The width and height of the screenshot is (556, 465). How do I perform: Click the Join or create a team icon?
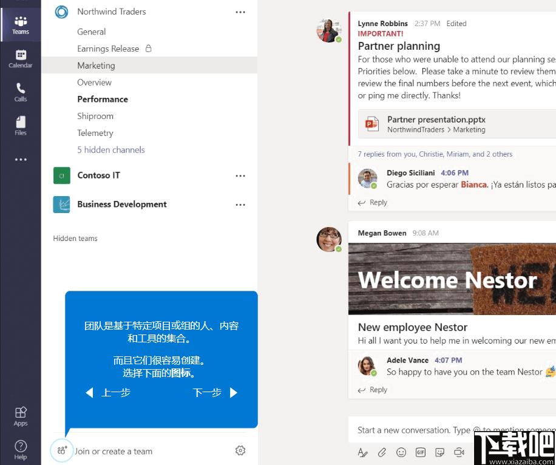(62, 450)
